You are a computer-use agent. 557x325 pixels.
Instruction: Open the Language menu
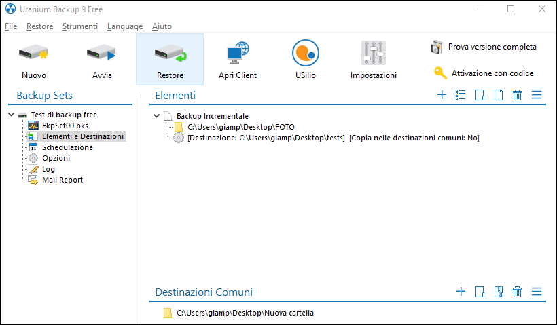(x=125, y=26)
